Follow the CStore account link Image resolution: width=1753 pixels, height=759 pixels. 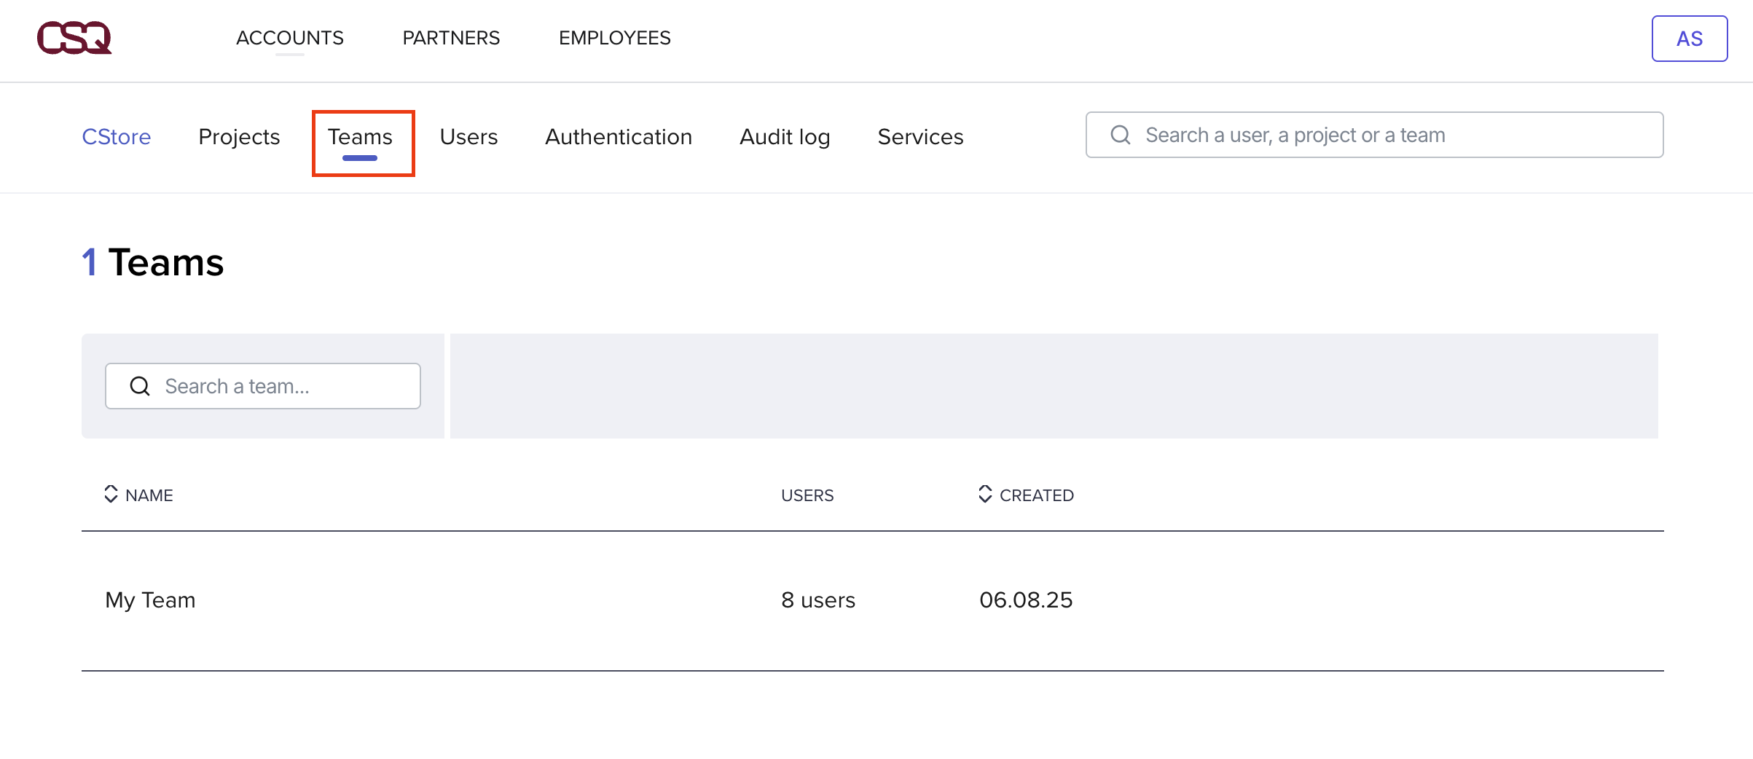coord(117,137)
